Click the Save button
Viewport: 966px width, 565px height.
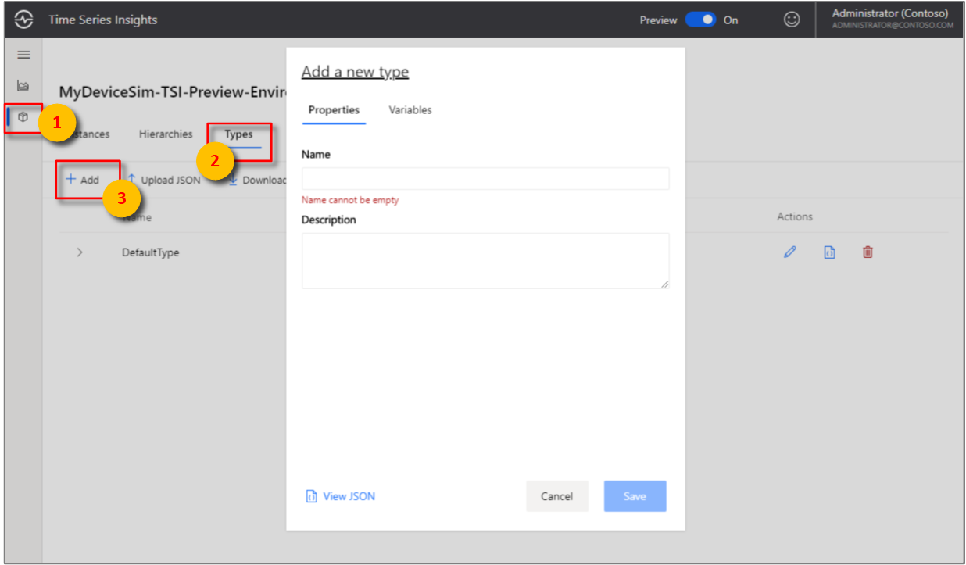tap(635, 495)
